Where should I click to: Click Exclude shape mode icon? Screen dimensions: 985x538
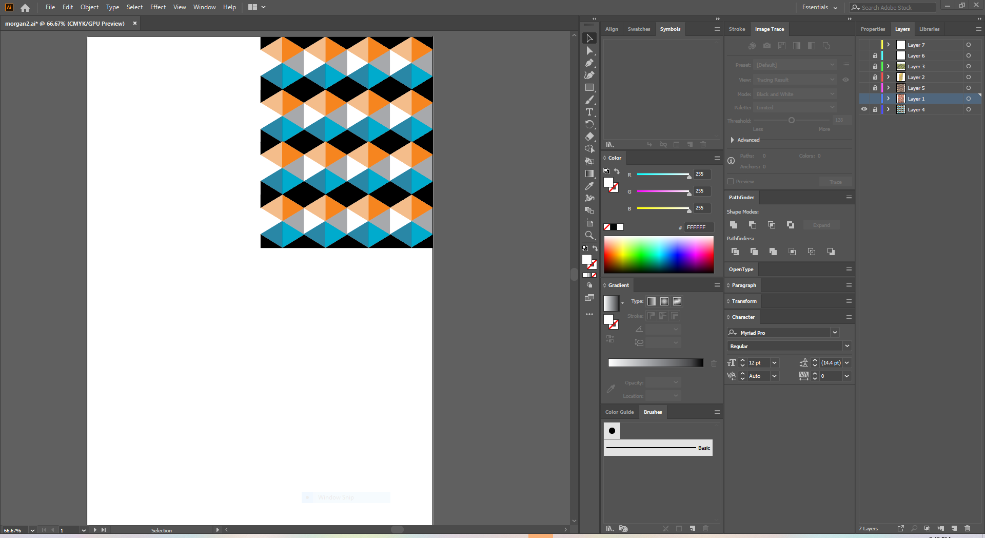click(x=791, y=225)
